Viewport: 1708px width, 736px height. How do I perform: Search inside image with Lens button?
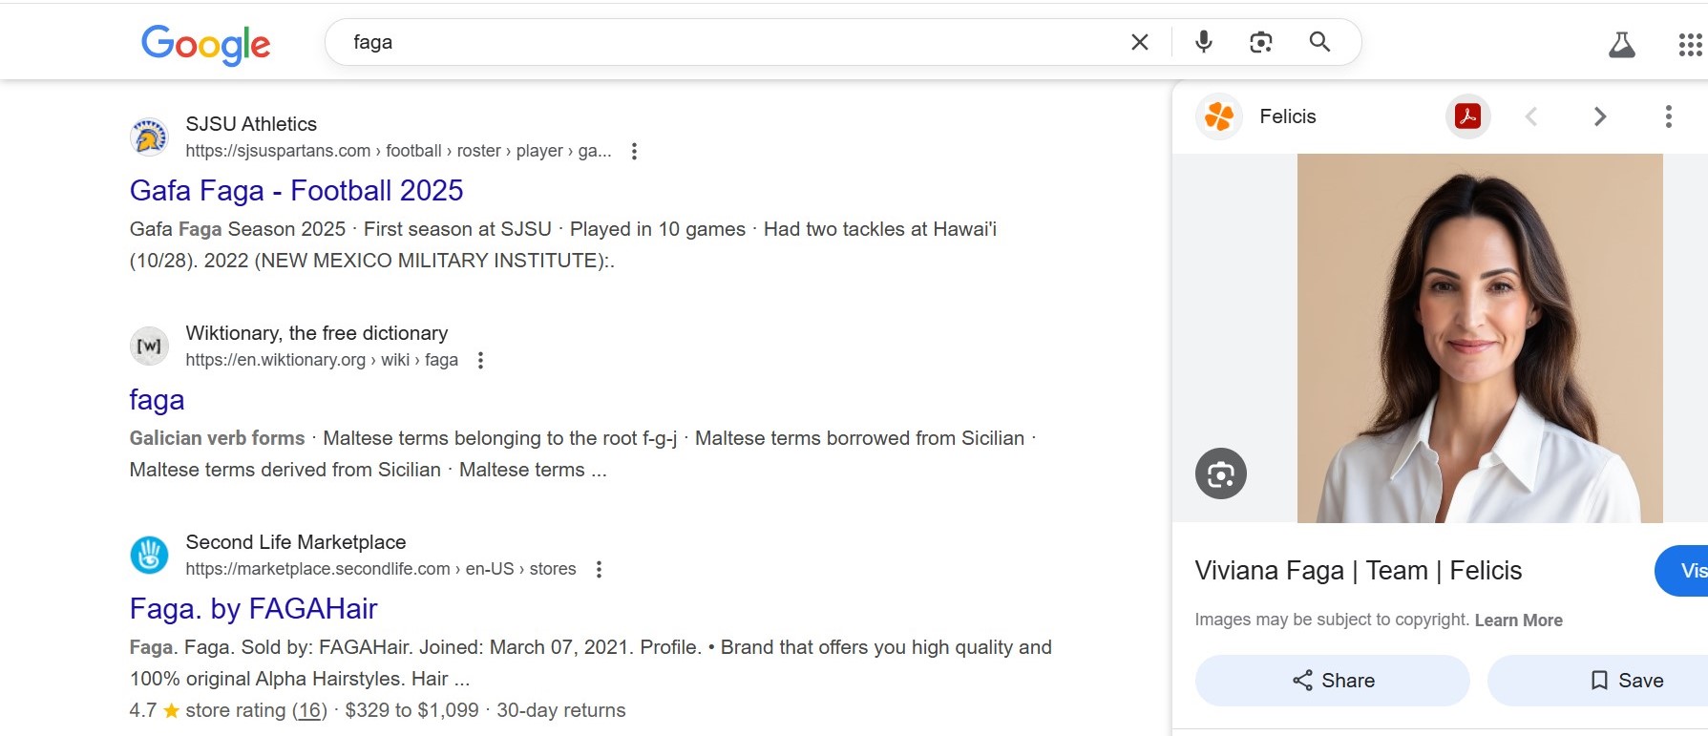(1221, 473)
